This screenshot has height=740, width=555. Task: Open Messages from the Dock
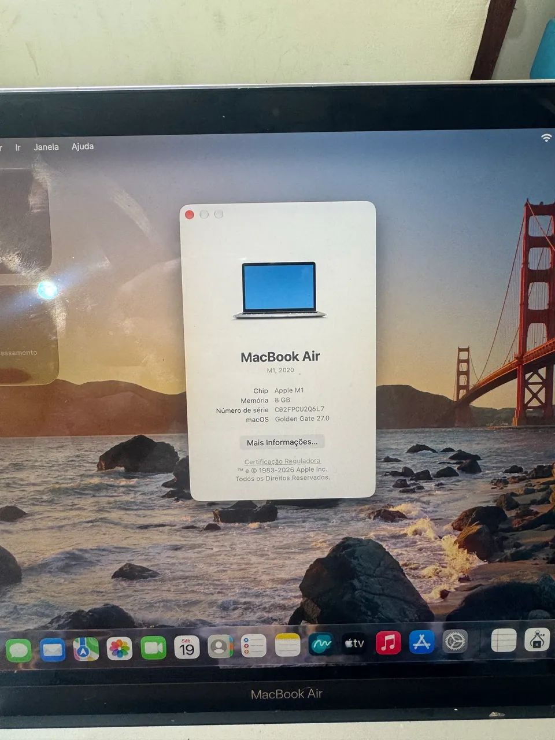pyautogui.click(x=18, y=650)
